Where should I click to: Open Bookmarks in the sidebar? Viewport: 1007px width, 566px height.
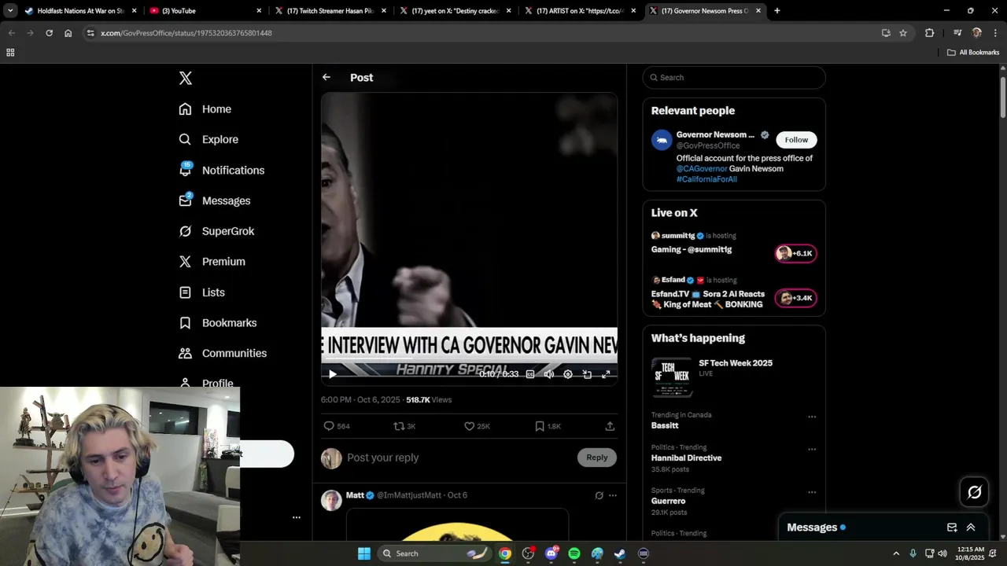coord(218,323)
